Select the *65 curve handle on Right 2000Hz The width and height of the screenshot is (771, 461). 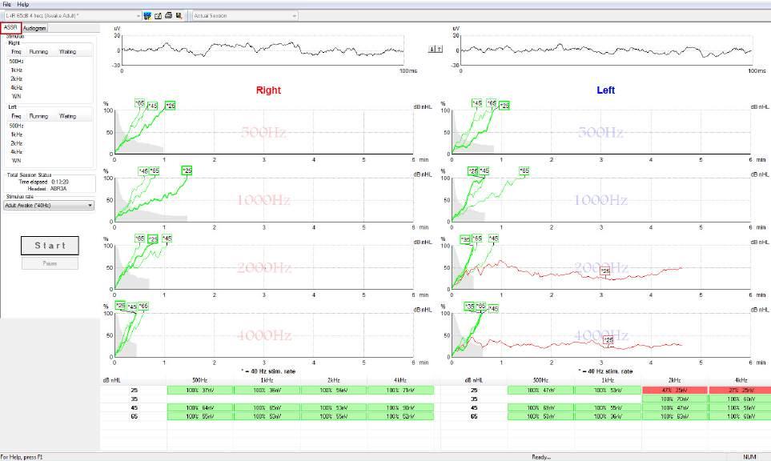click(140, 239)
